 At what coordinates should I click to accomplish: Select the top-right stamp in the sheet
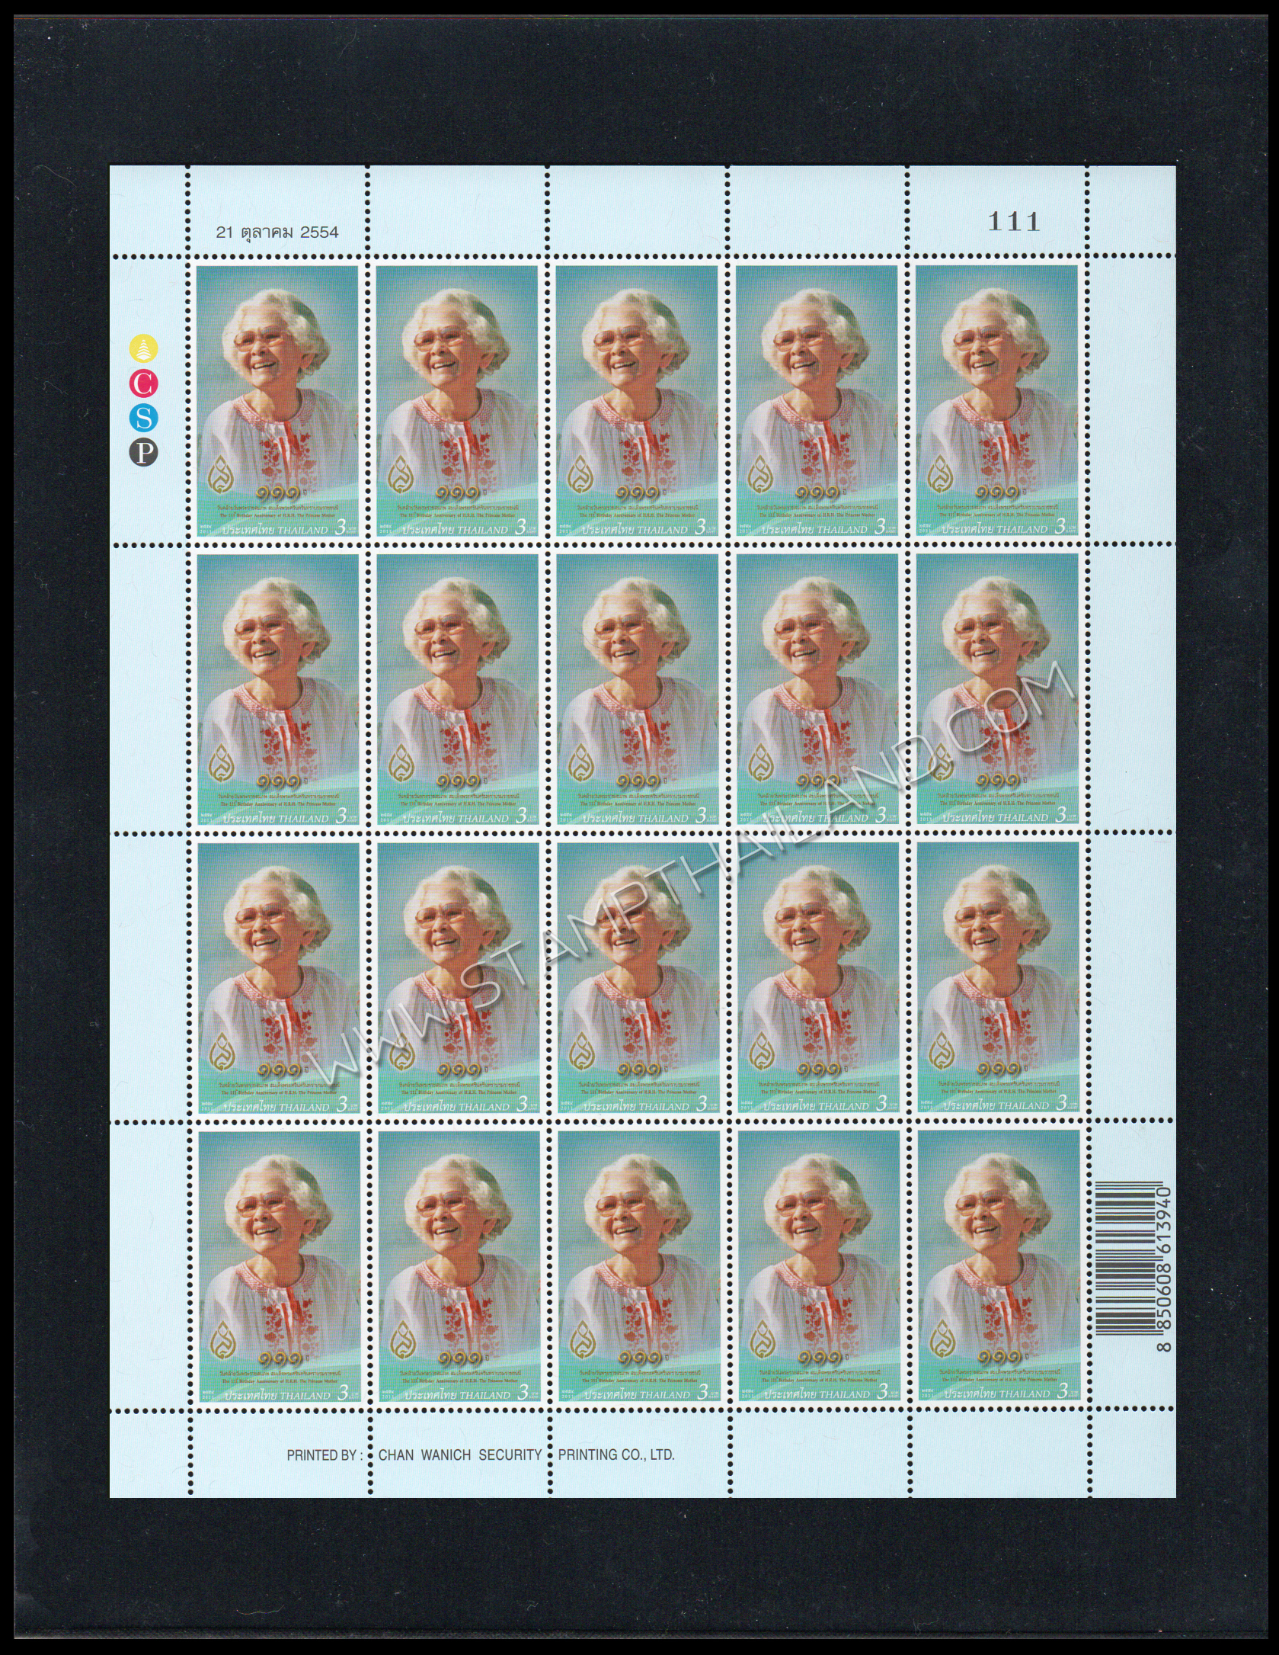click(998, 402)
